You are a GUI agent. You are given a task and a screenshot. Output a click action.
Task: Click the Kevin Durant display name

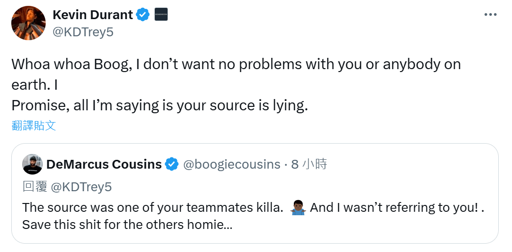(x=93, y=15)
